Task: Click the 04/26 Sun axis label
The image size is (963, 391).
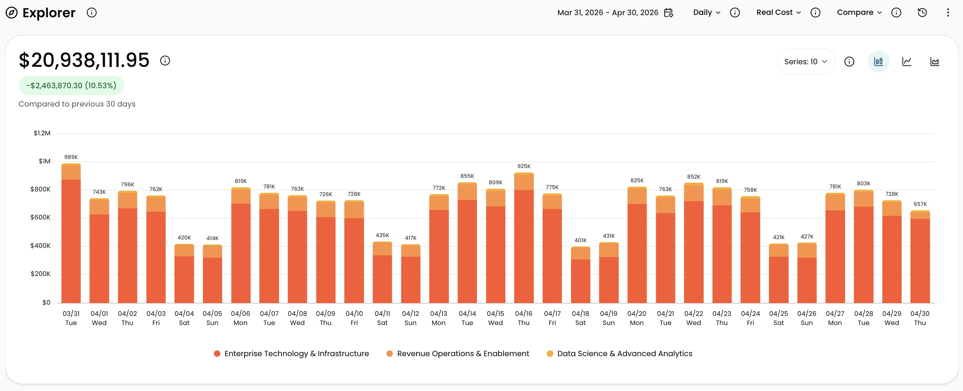Action: [x=807, y=318]
